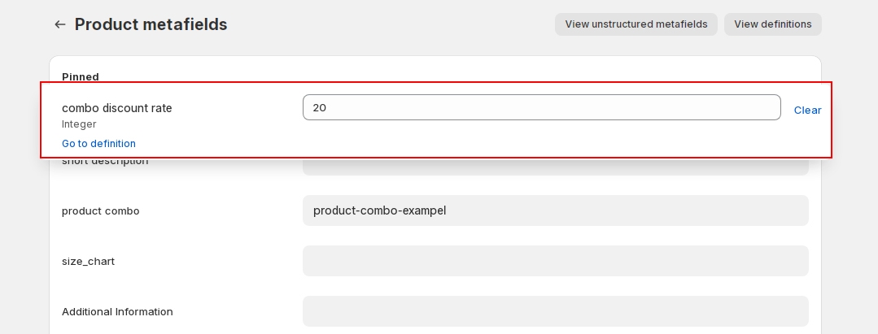Screen dimensions: 878x334
Task: Click the Pinned section heading
Action: pos(81,76)
